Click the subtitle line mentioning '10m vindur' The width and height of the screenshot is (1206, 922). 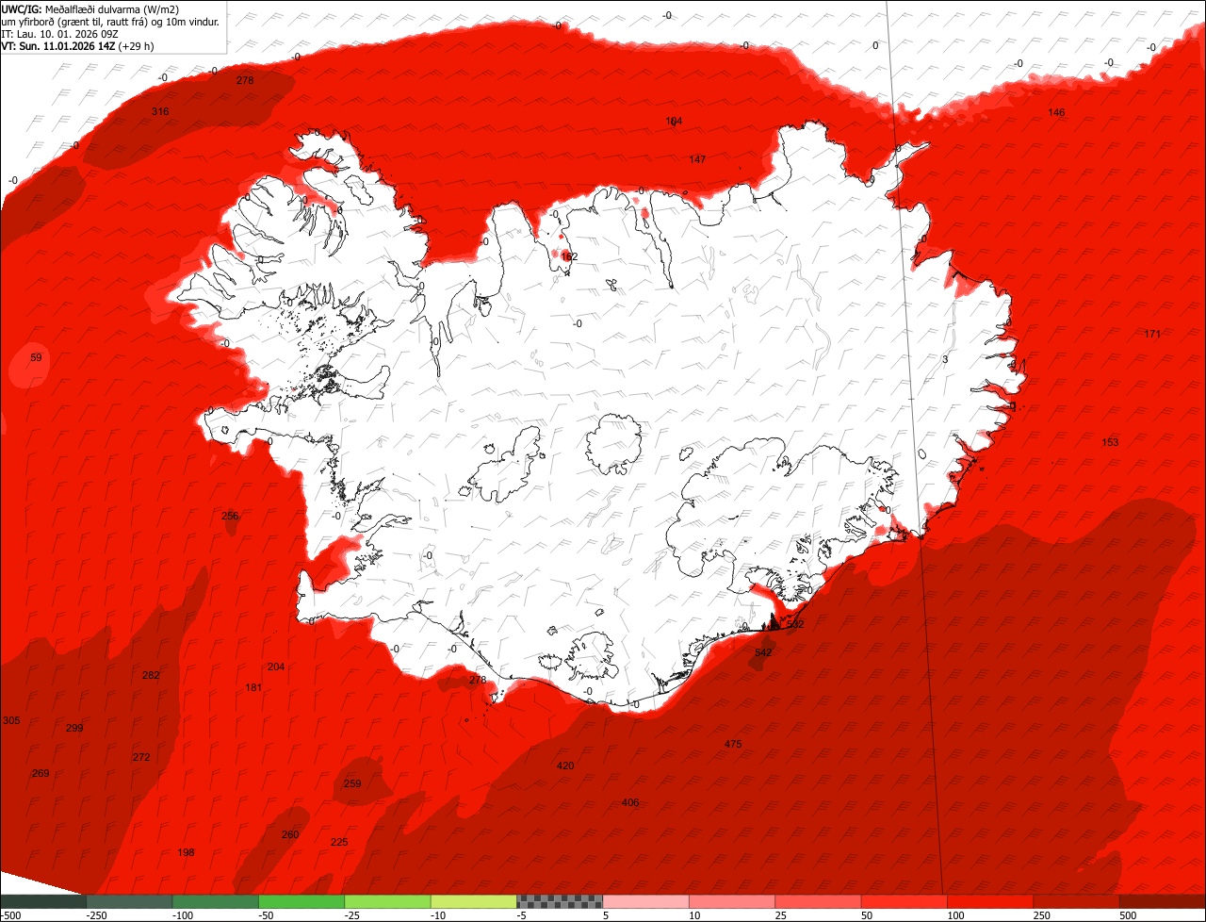coord(111,21)
